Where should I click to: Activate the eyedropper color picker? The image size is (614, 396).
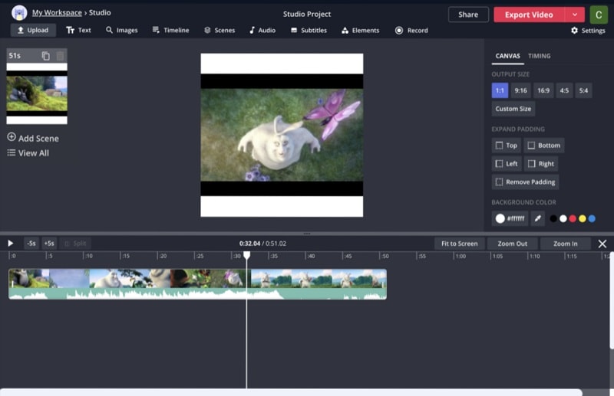click(x=538, y=218)
